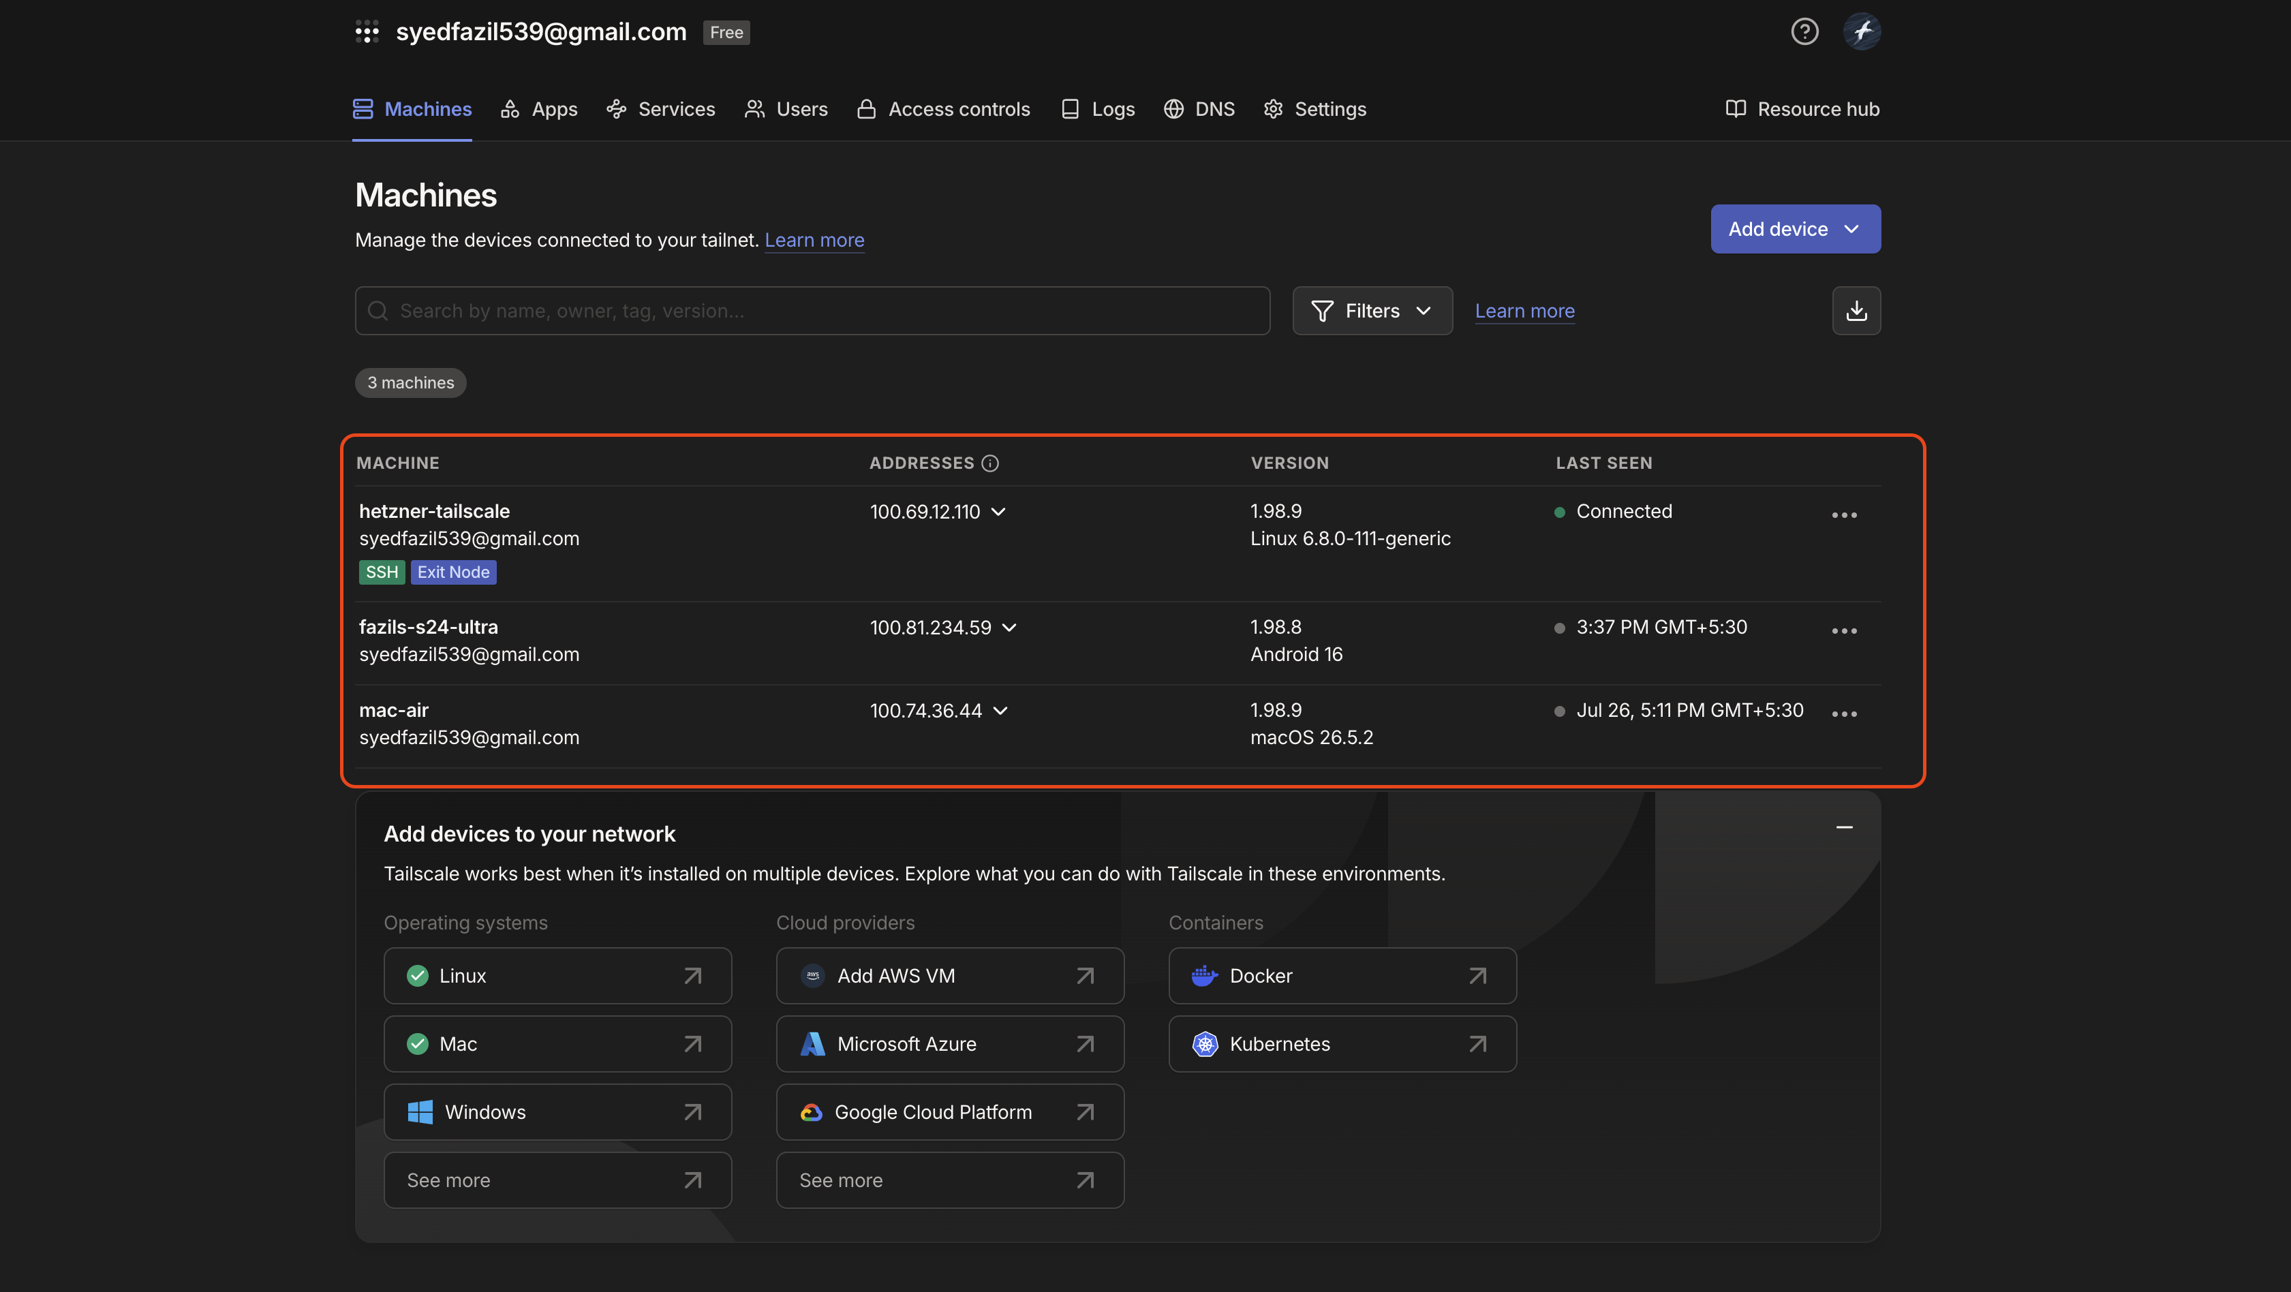The height and width of the screenshot is (1292, 2291).
Task: Click the Free plan badge
Action: [726, 32]
